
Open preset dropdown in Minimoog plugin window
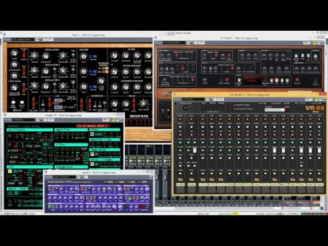click(x=23, y=40)
